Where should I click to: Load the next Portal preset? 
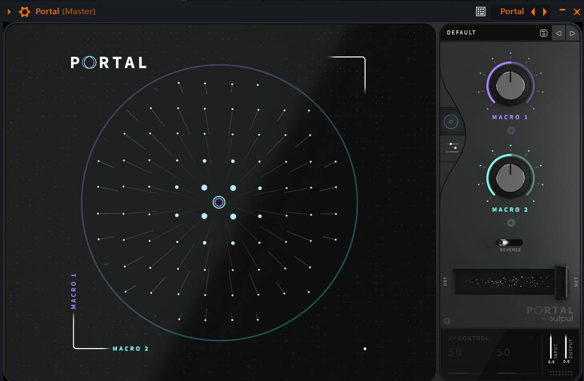click(x=573, y=33)
